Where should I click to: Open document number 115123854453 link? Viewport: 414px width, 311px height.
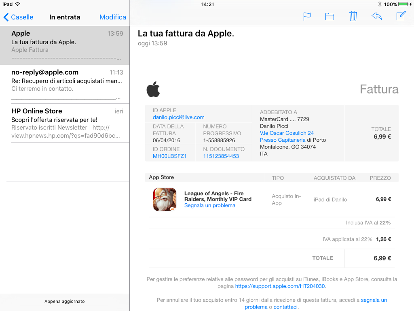pos(221,156)
